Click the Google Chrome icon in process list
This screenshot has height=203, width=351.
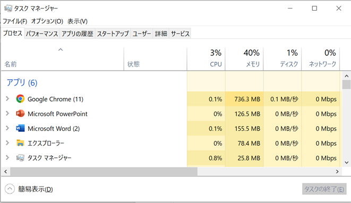coord(20,99)
